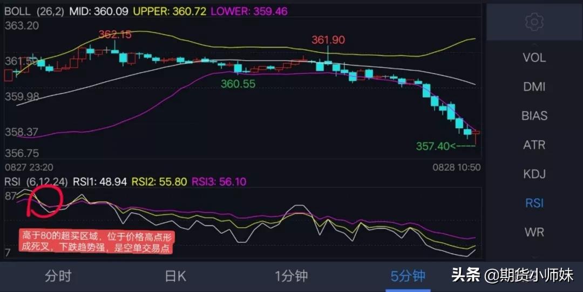The height and width of the screenshot is (292, 583).
Task: Click the 361.90 price label
Action: pos(328,40)
